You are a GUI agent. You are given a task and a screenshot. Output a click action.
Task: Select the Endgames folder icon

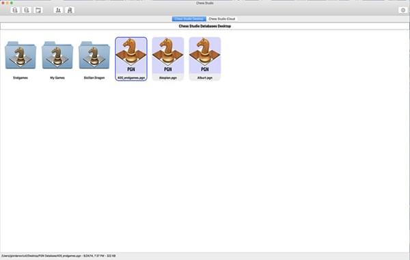click(x=20, y=55)
